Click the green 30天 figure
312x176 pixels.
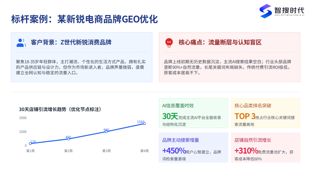[x=170, y=116]
